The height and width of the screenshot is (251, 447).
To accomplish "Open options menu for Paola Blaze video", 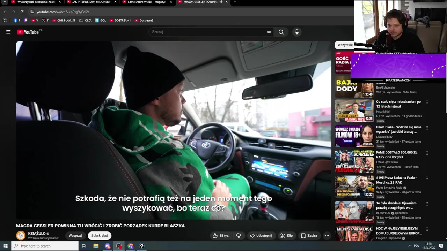I will [427, 128].
